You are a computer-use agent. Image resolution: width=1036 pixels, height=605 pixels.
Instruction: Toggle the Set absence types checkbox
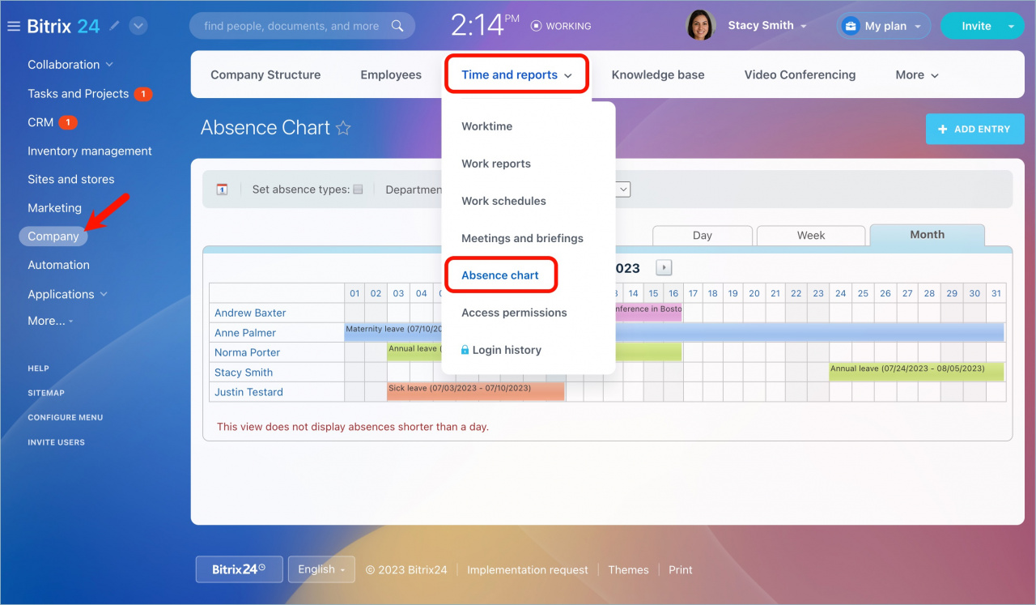pyautogui.click(x=358, y=190)
